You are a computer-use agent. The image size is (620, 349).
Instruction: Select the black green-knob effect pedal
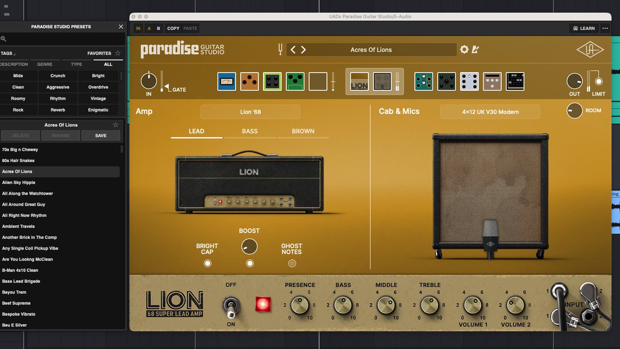point(446,81)
